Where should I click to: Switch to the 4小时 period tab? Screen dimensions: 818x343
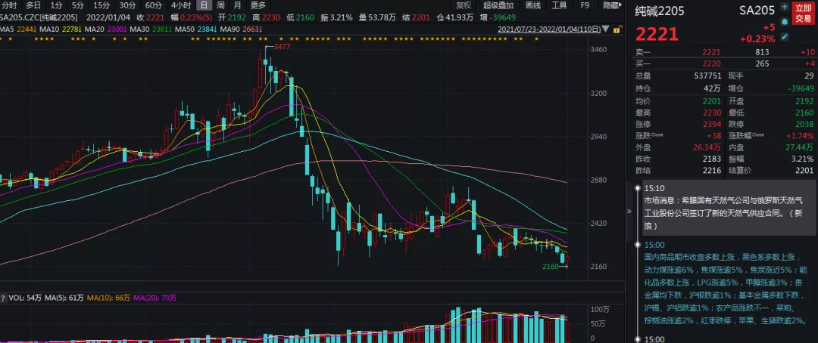pyautogui.click(x=180, y=5)
